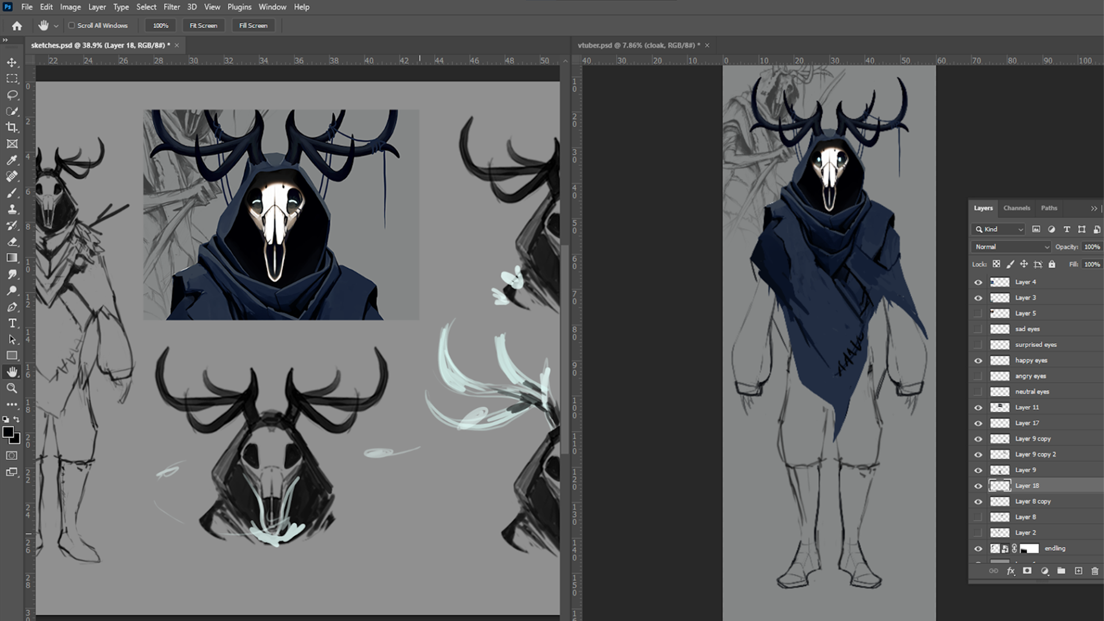The image size is (1104, 621).
Task: Select the Frame tool
Action: point(12,144)
